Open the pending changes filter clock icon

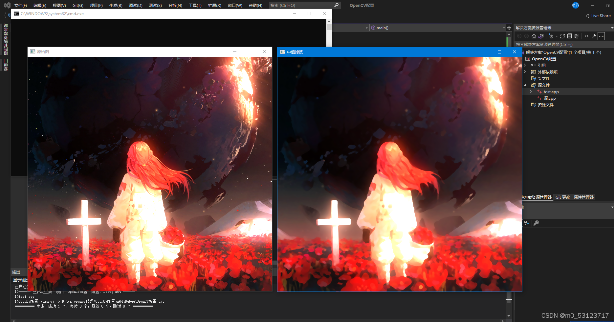(551, 36)
